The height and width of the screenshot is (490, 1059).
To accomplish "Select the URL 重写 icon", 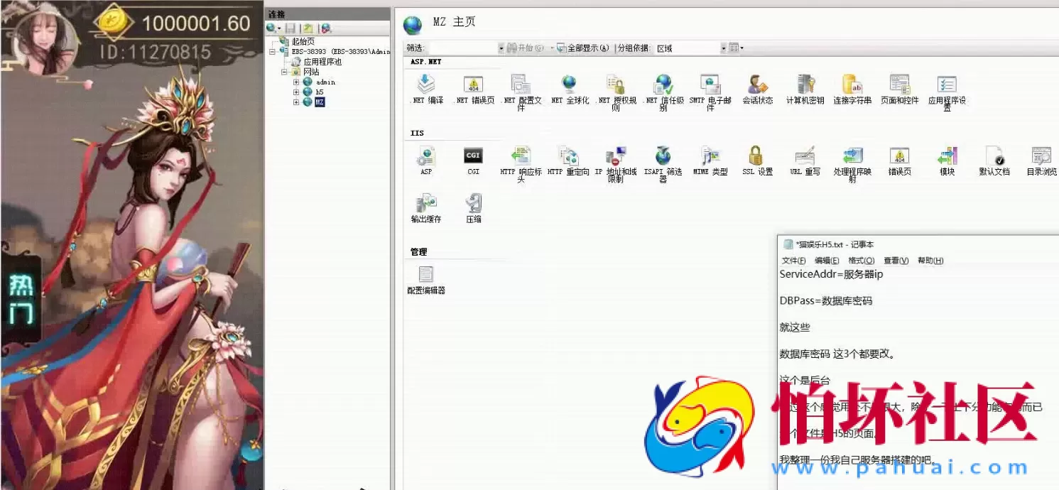I will point(804,162).
